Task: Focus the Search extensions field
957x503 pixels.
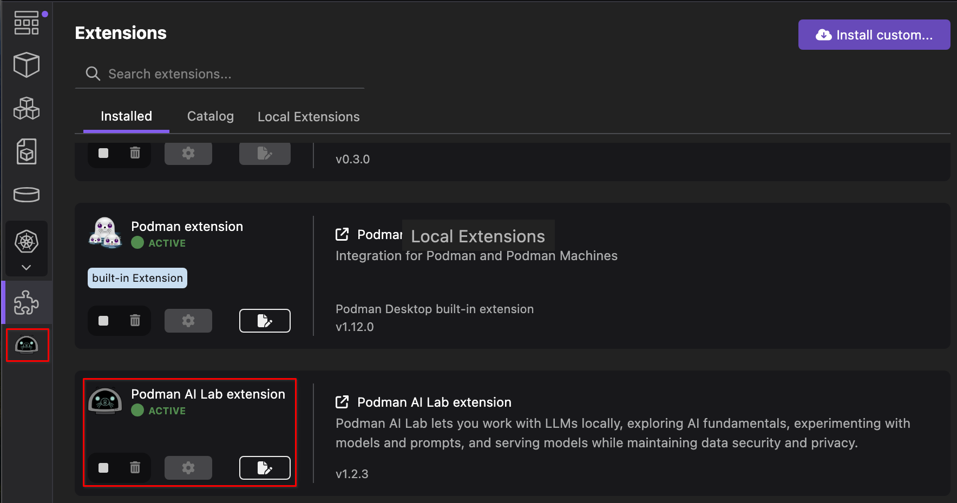Action: coord(227,74)
